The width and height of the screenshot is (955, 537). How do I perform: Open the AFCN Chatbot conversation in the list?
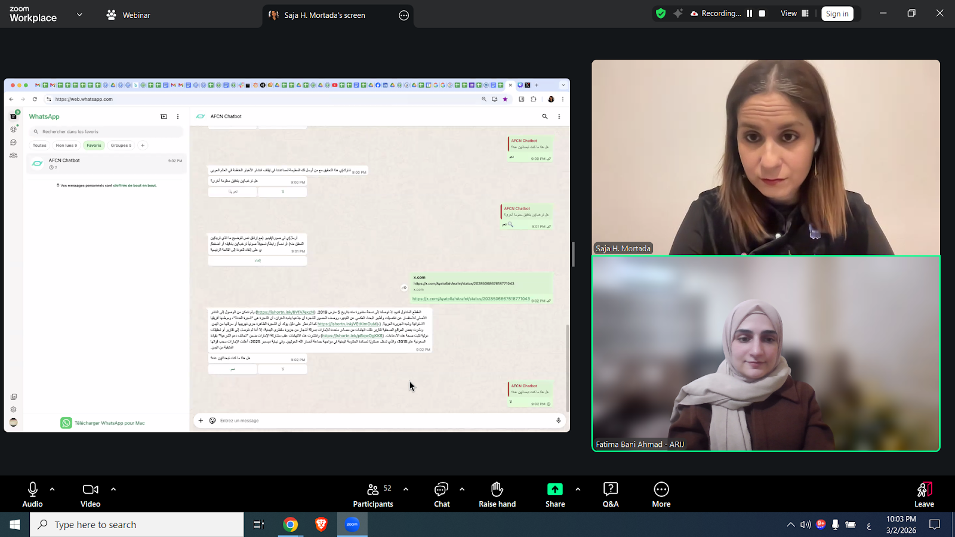click(x=106, y=163)
